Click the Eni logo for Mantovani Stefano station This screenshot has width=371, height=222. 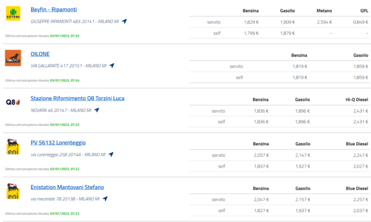pyautogui.click(x=13, y=191)
